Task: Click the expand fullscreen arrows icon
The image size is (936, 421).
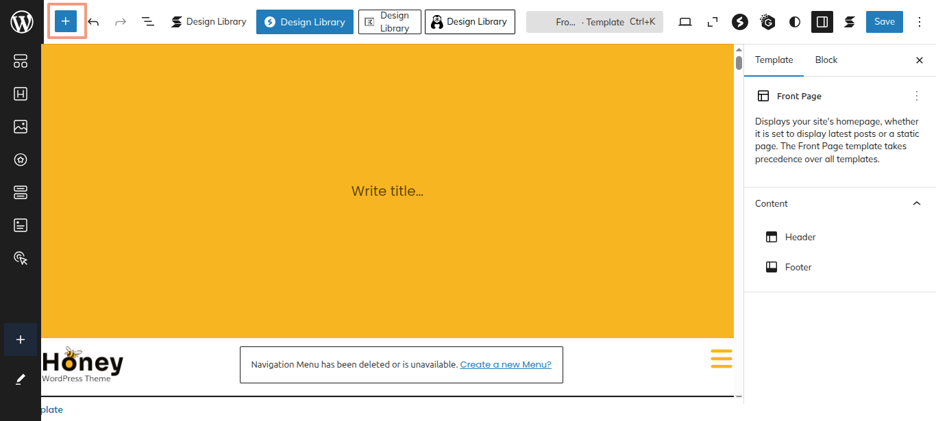Action: click(713, 22)
